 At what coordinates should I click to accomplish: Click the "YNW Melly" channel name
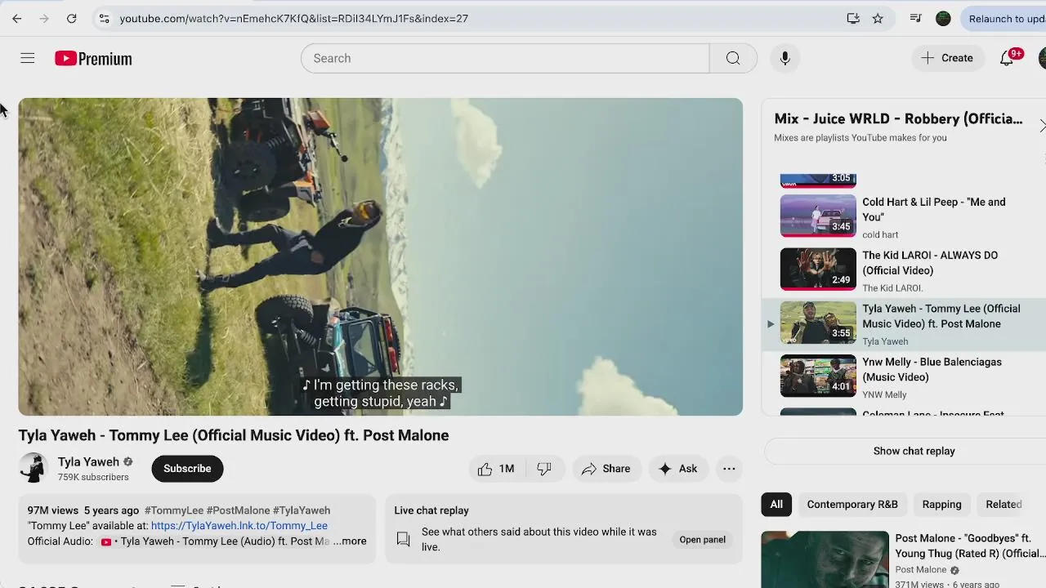point(884,395)
